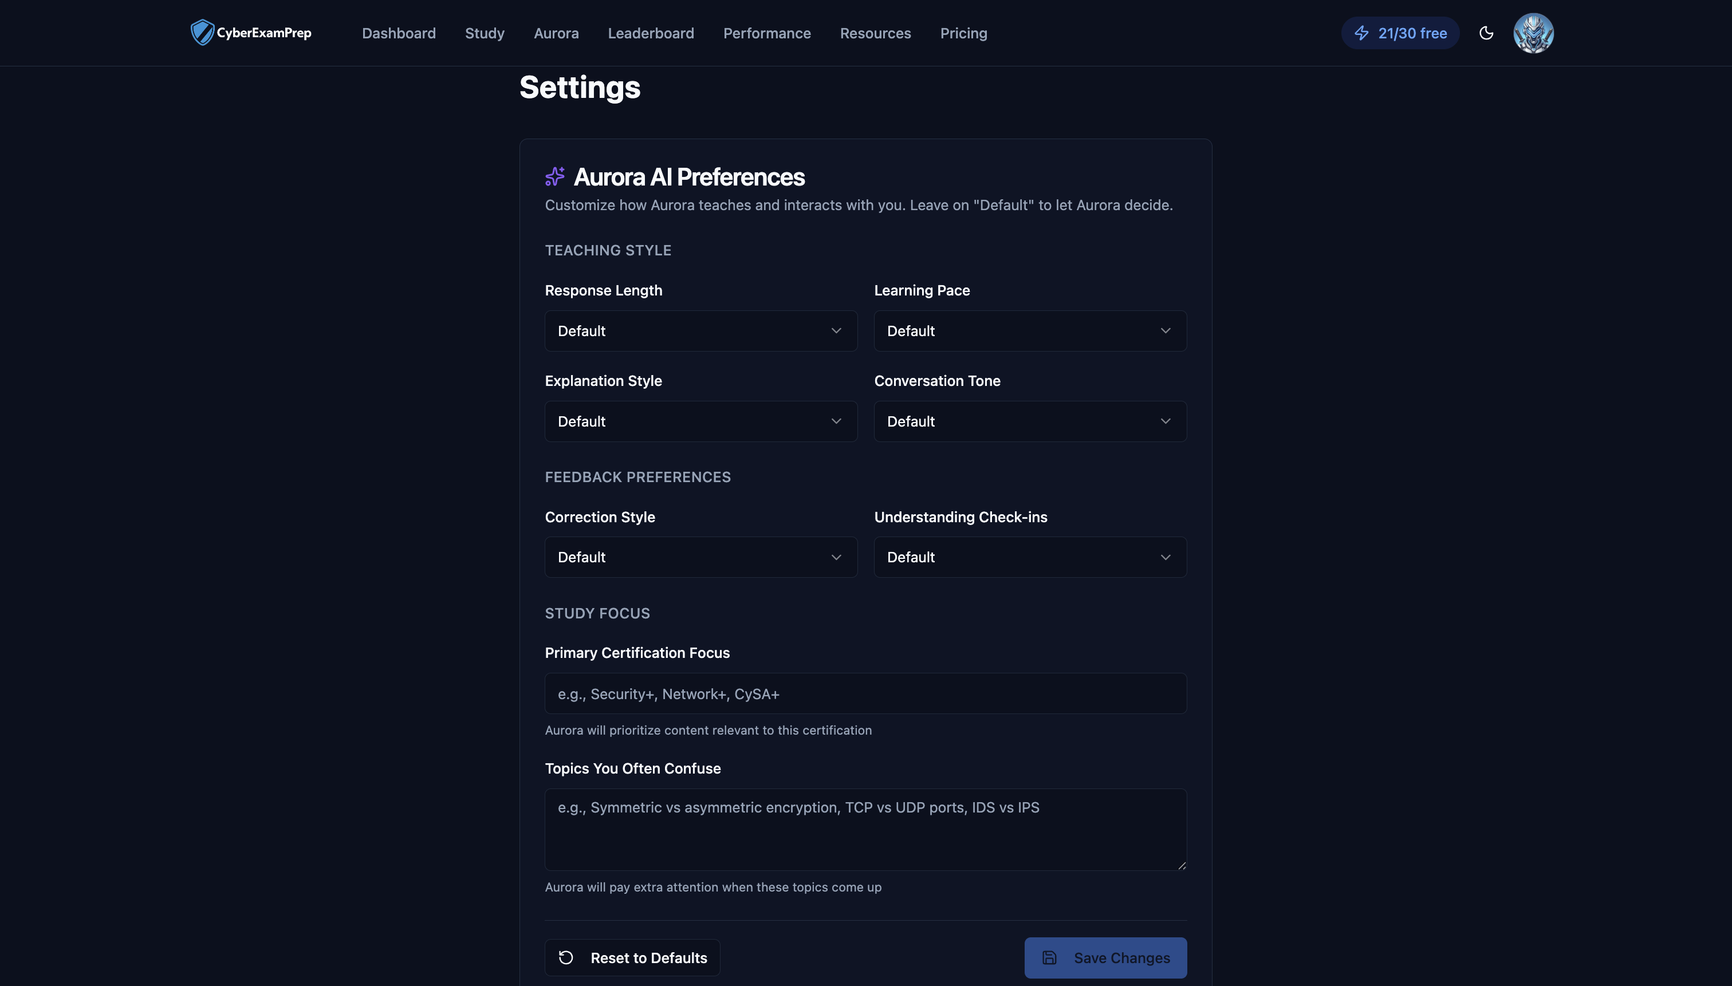
Task: Navigate to the Leaderboard menu item
Action: 650,33
